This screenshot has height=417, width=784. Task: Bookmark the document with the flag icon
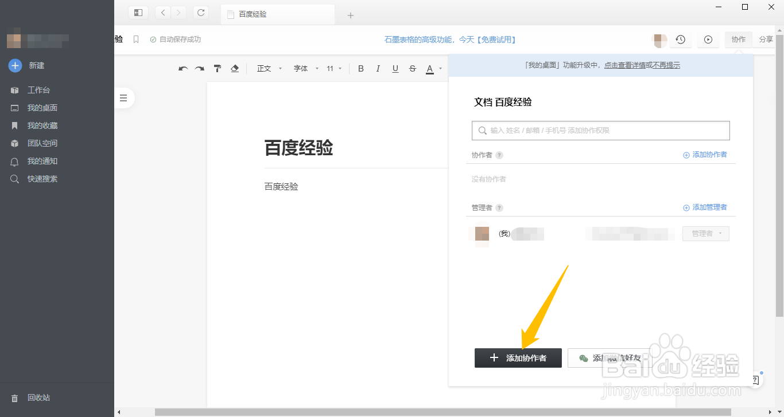136,40
